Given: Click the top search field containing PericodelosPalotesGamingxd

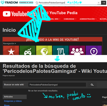Looking at the screenshot, I should [x=66, y=3].
